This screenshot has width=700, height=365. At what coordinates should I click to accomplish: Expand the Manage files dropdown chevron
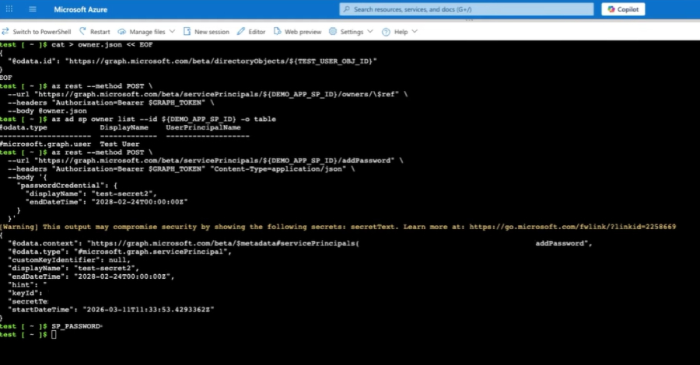click(172, 32)
